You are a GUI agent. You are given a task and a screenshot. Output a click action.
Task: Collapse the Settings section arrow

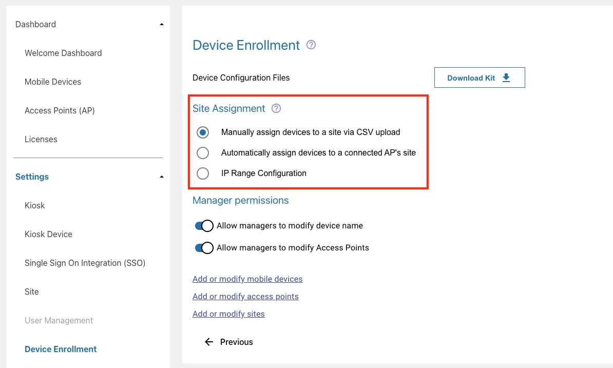point(162,177)
